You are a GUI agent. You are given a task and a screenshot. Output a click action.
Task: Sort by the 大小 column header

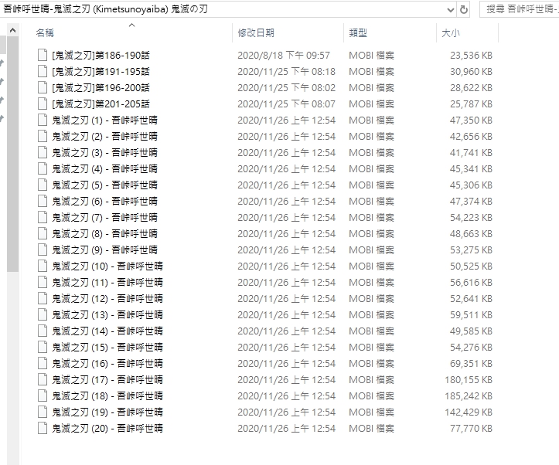tap(451, 33)
